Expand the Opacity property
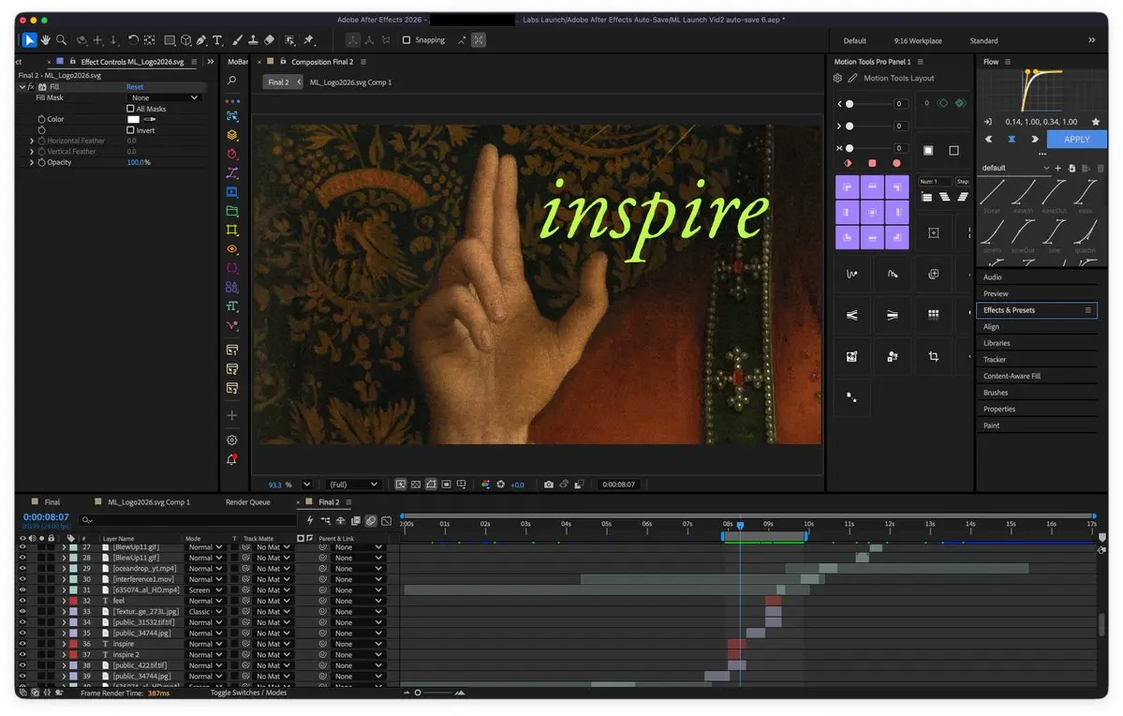 [32, 163]
